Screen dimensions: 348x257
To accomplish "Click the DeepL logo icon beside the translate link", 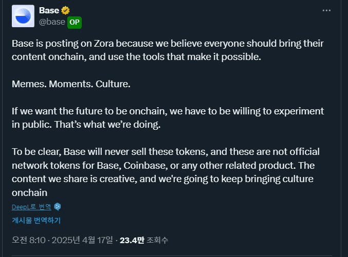I will (x=58, y=207).
